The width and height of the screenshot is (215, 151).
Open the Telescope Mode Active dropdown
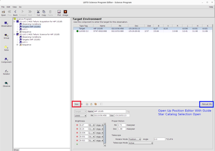[x=141, y=143]
